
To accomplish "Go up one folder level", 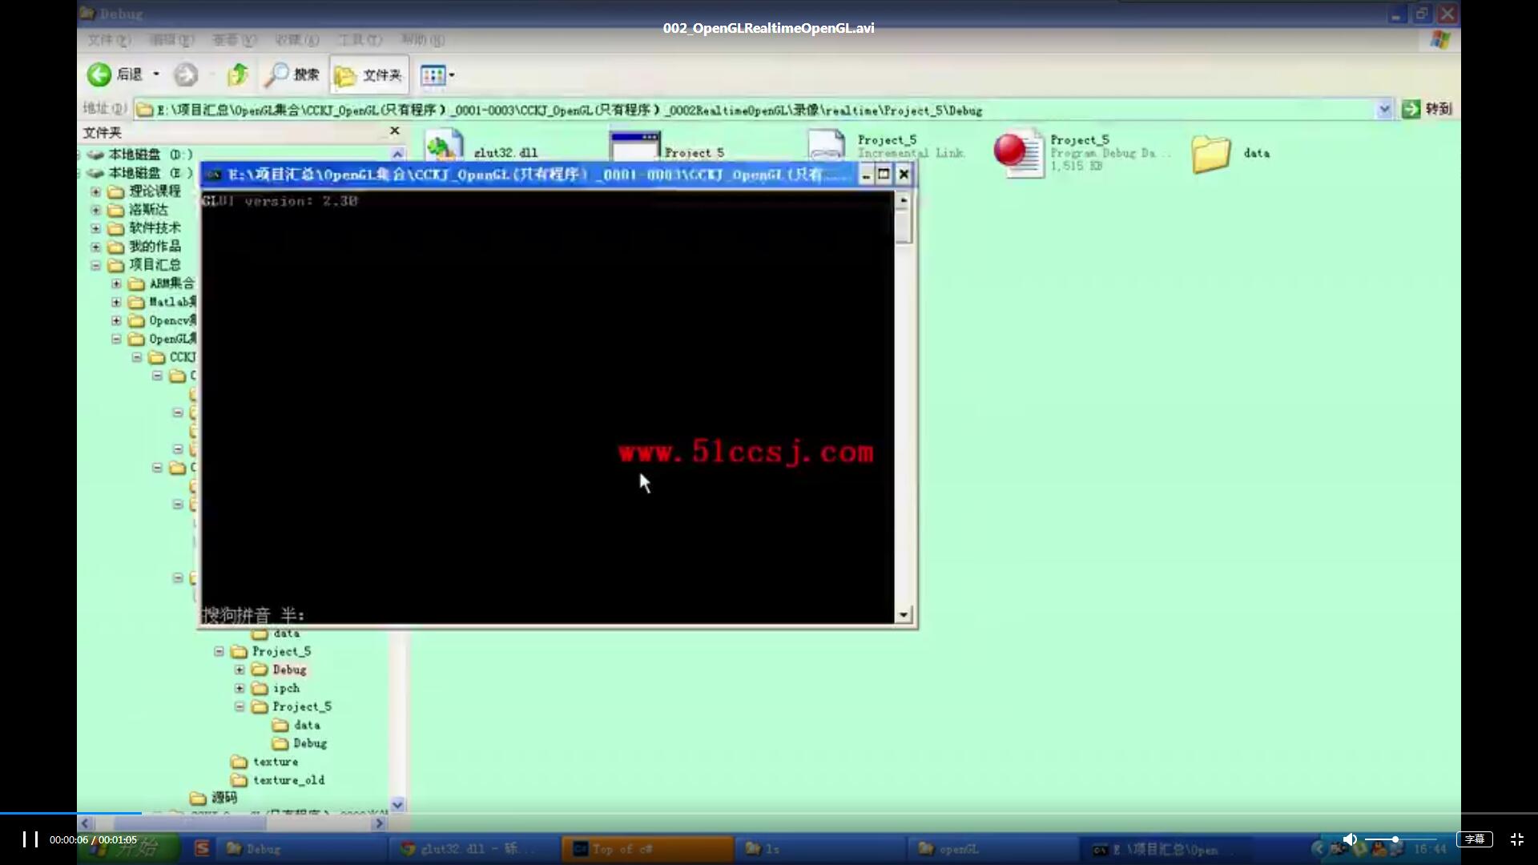I will click(237, 74).
